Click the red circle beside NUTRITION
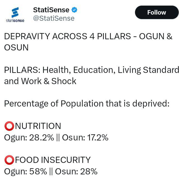 click(x=9, y=126)
